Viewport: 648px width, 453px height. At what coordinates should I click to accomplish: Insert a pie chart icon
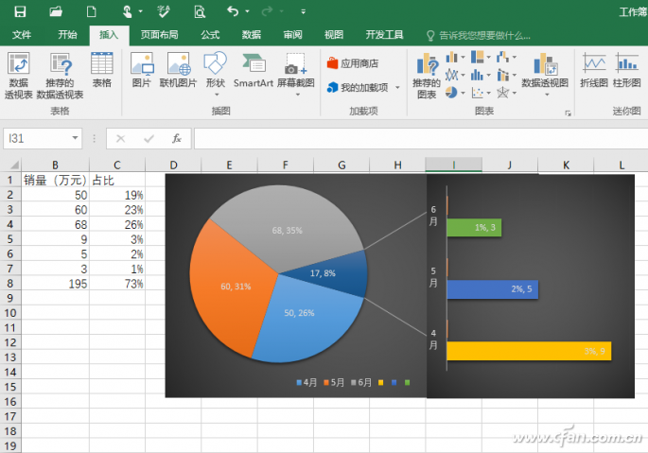(x=451, y=92)
